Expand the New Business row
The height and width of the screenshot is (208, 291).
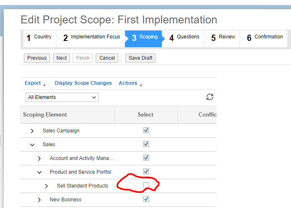[x=39, y=200]
